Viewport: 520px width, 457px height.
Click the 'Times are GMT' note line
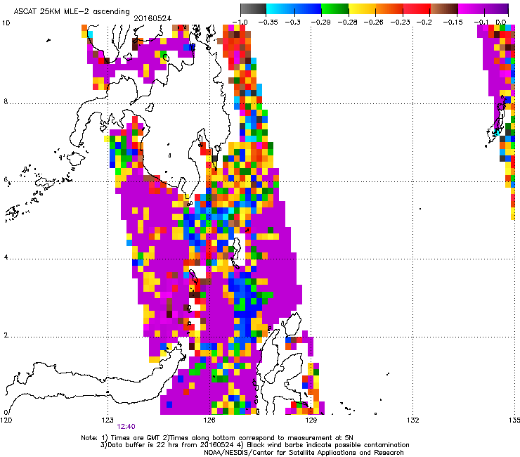(217, 438)
